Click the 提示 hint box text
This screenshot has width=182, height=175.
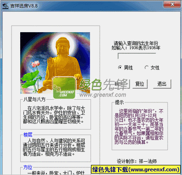(139, 126)
